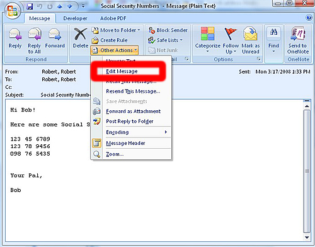Open Junk E-mail dialog launcher
The image size is (315, 247).
(x=186, y=59)
